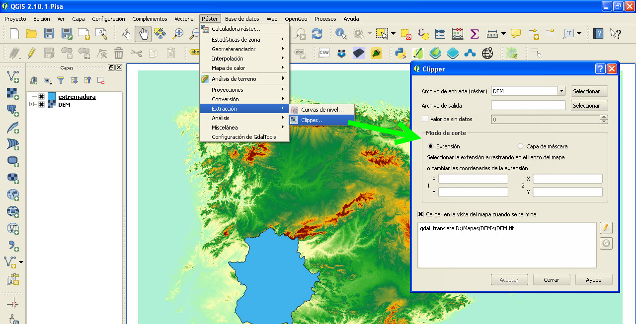636x324 pixels.
Task: Open the Archivo de entrada ráster dropdown
Action: [561, 92]
